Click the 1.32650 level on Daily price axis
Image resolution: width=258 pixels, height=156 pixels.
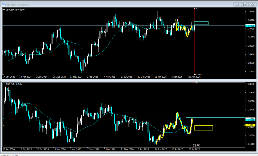[250, 135]
